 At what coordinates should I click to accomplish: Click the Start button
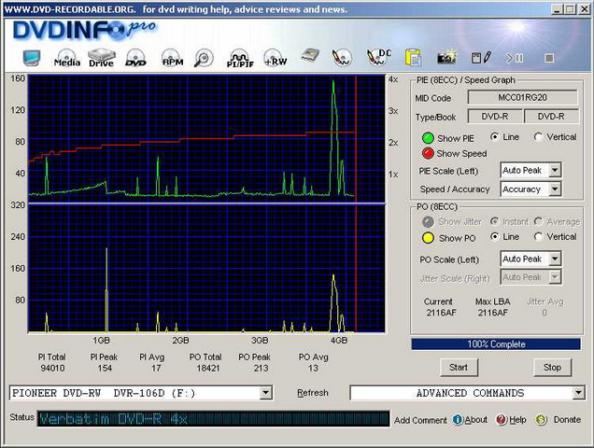point(459,368)
